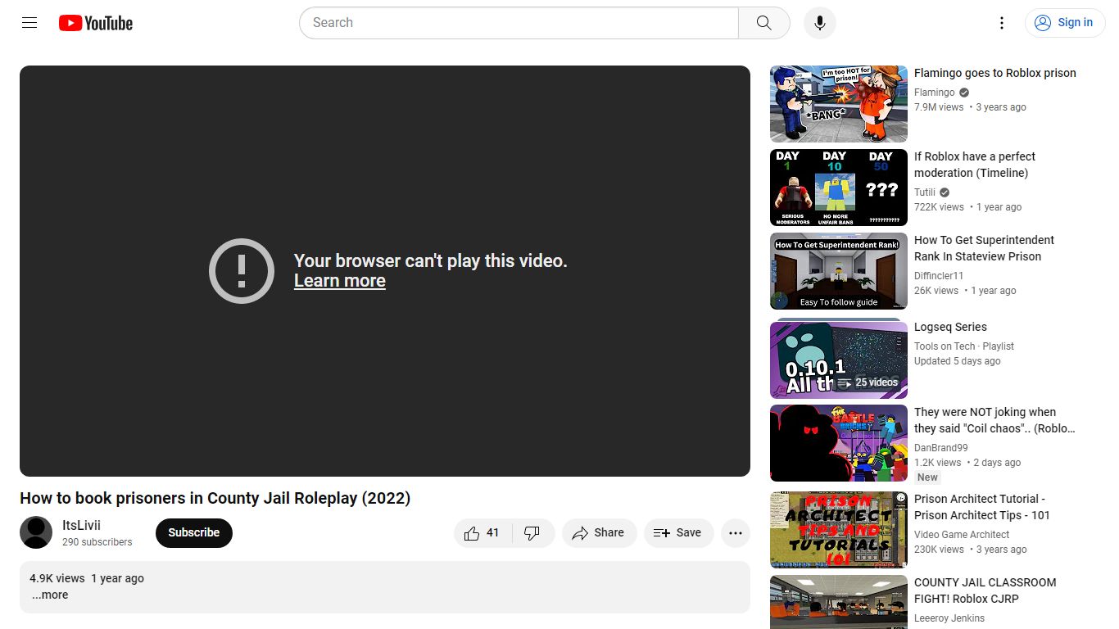Open the Logseq Series playlist thumbnail
This screenshot has width=1119, height=629.
coord(839,358)
